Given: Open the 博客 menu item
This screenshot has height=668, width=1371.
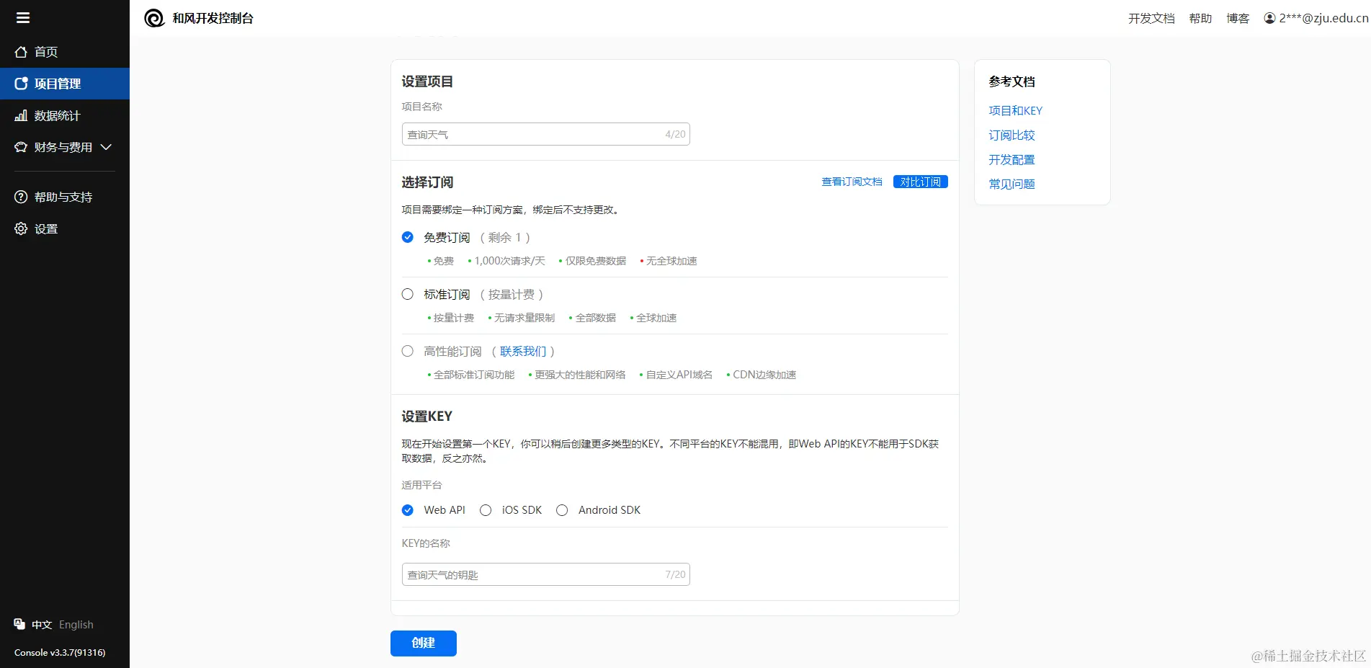Looking at the screenshot, I should (x=1237, y=18).
